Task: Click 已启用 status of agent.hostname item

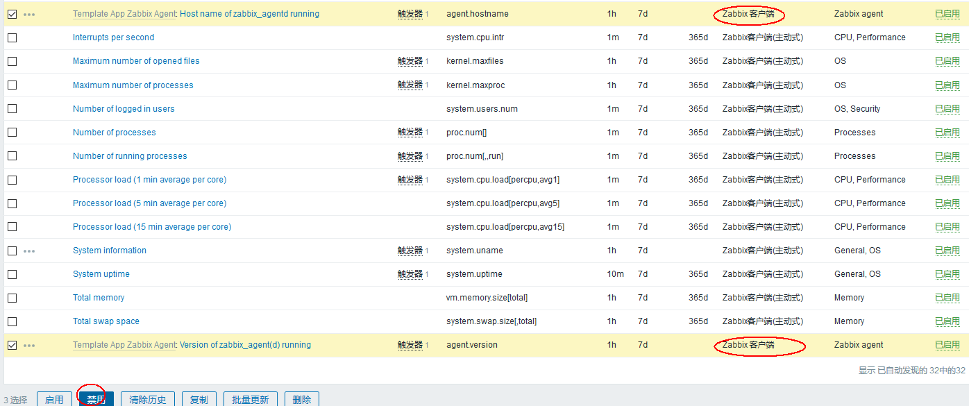Action: pyautogui.click(x=947, y=13)
